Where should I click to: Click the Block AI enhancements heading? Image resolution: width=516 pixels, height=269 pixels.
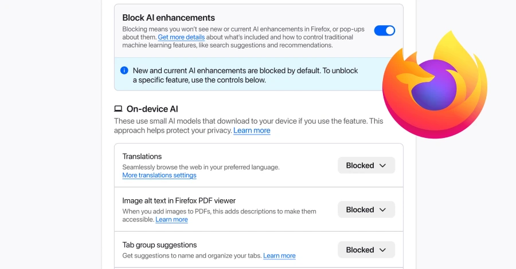point(169,18)
